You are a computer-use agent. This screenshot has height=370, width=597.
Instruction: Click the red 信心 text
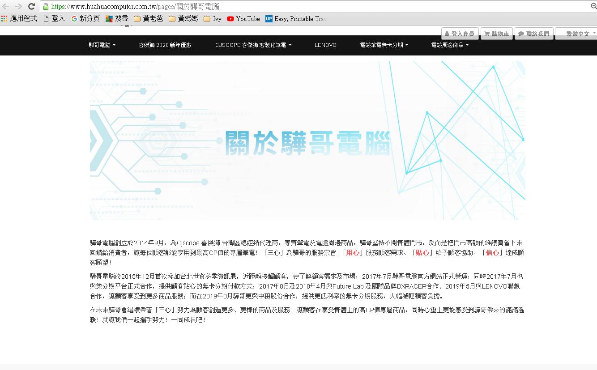[x=492, y=253]
